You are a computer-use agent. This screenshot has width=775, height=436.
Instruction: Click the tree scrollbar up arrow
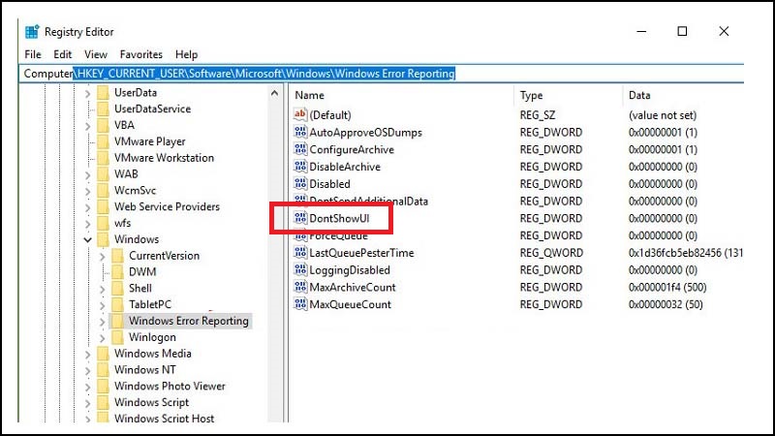[274, 93]
